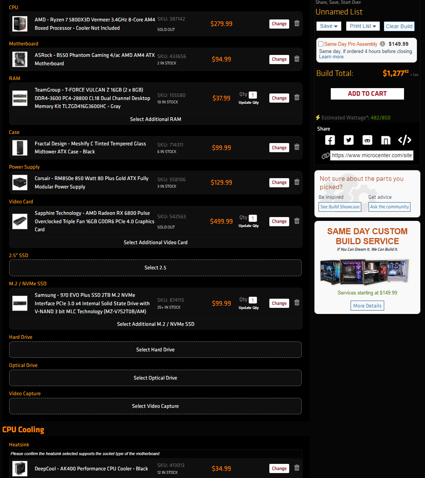This screenshot has height=478, width=425.
Task: Trash the TeamGroup T-FORCE RAM entry
Action: click(297, 98)
